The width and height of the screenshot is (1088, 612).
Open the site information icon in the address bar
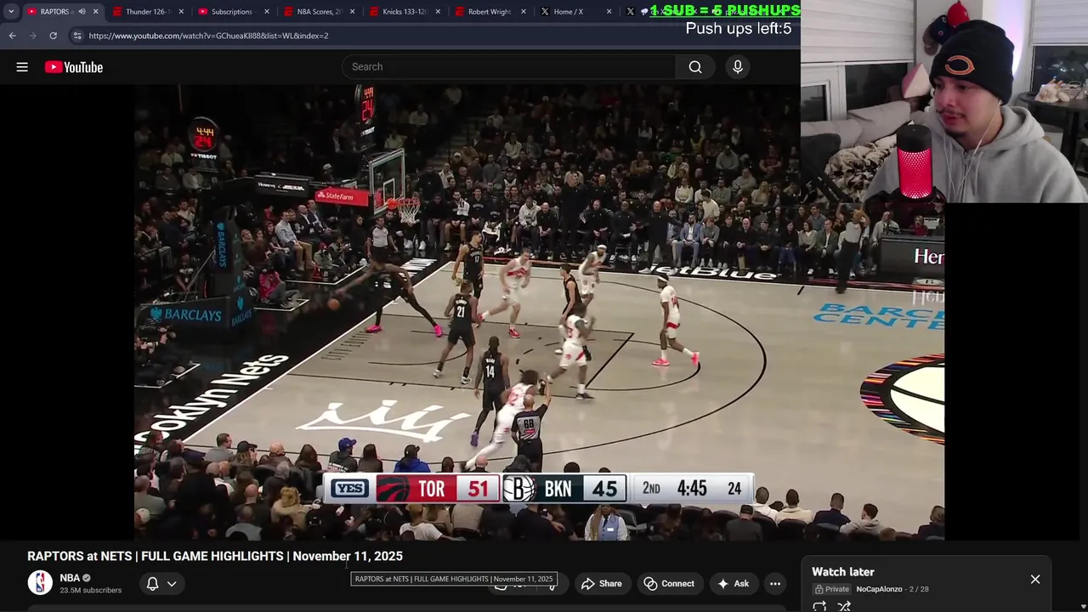pyautogui.click(x=77, y=36)
